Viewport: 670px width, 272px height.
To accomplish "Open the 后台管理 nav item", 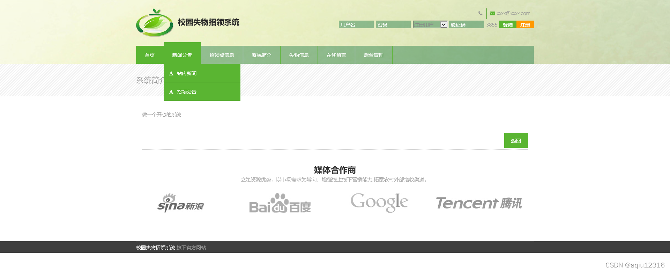I will coord(374,55).
